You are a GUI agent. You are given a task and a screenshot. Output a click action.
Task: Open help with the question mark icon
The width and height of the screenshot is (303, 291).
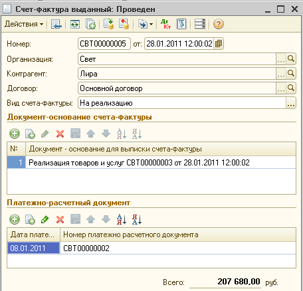coord(219,24)
